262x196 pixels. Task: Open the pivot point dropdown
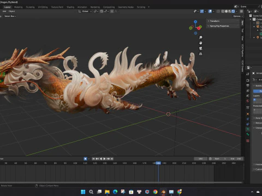pos(96,11)
